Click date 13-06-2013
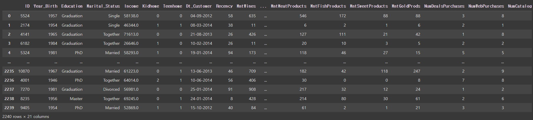 pos(201,71)
